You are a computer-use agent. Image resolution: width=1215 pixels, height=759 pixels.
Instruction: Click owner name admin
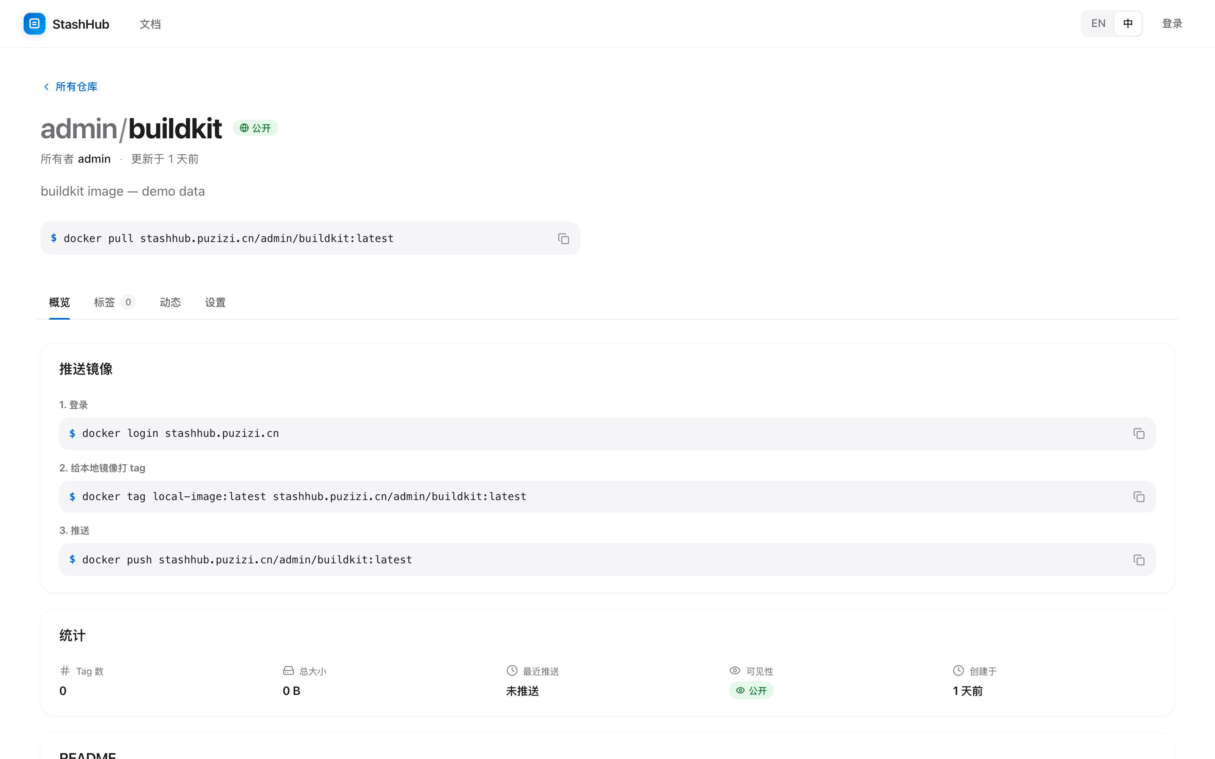click(94, 159)
